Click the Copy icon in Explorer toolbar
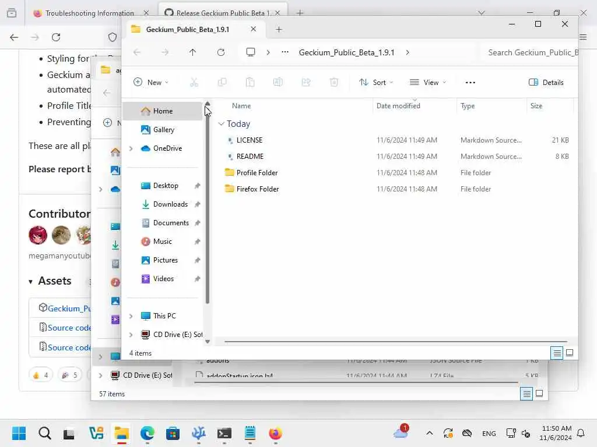597x447 pixels. pyautogui.click(x=222, y=82)
